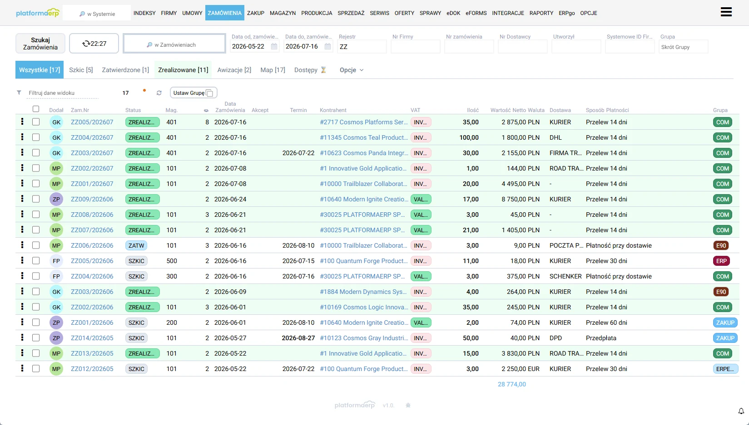
Task: Open row actions menu for ZZ005/202607
Action: (x=22, y=122)
